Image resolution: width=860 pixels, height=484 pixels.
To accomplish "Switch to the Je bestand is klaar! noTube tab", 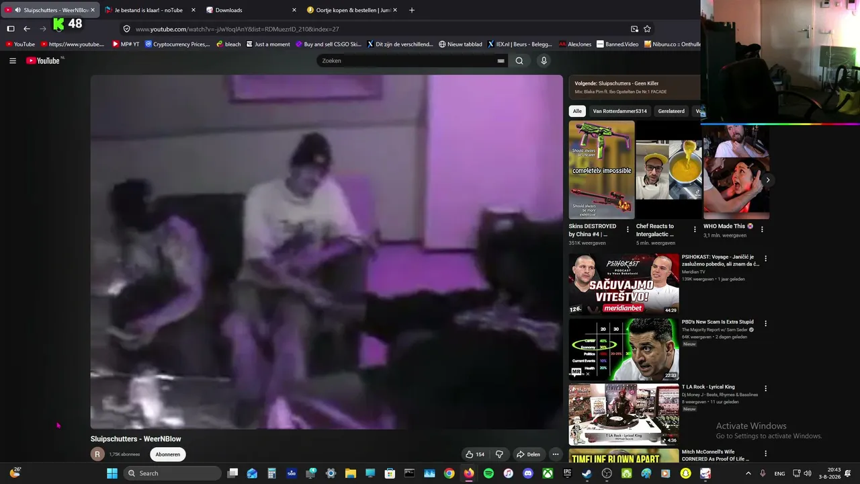I will tap(150, 10).
